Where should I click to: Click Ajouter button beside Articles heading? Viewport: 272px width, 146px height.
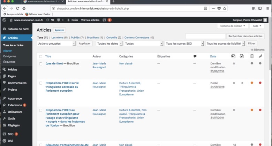(x=60, y=30)
